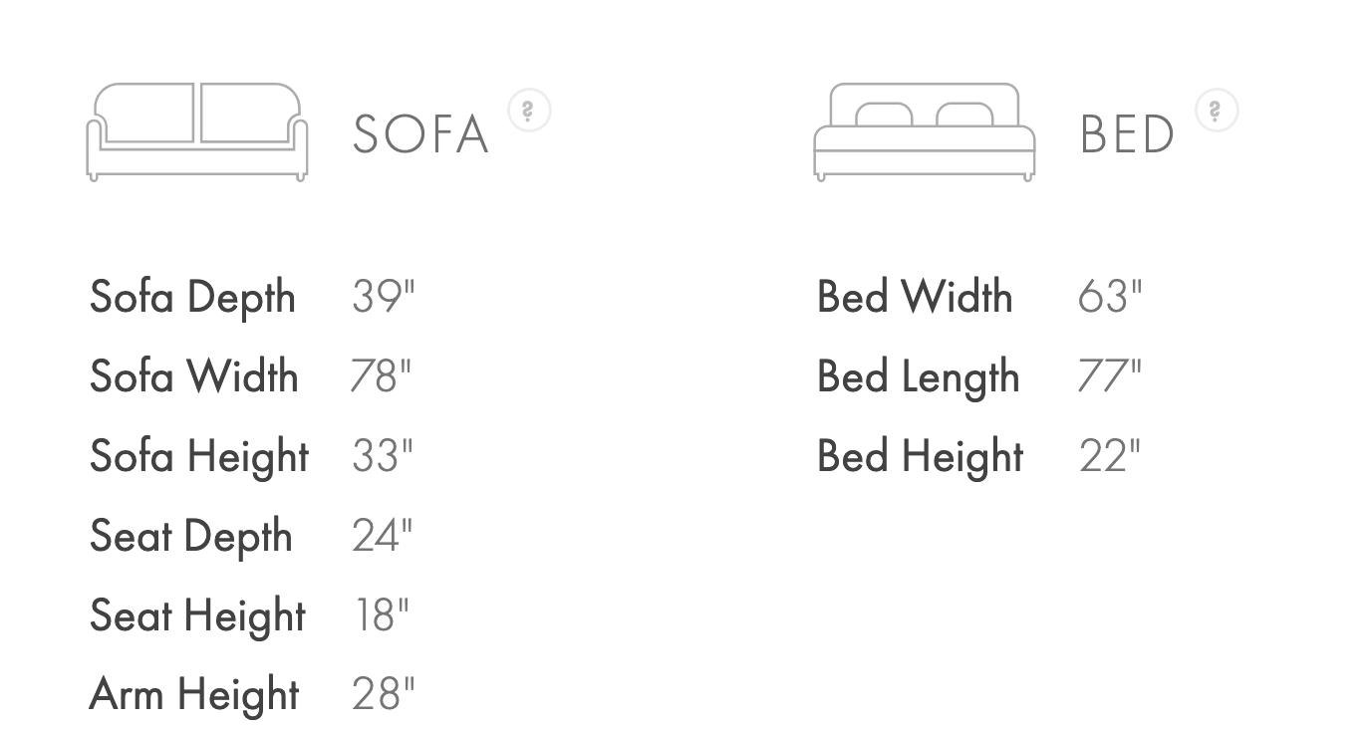The width and height of the screenshot is (1369, 729).
Task: Click the Bed Width label
Action: tap(915, 297)
